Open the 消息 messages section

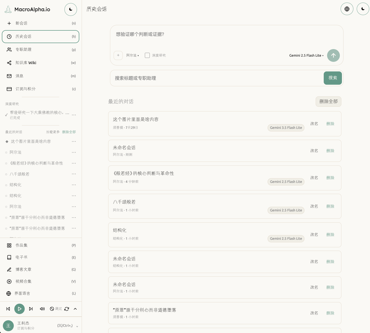tap(41, 76)
